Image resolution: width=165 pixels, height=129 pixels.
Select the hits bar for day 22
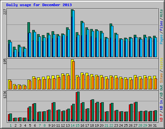click(x=111, y=40)
